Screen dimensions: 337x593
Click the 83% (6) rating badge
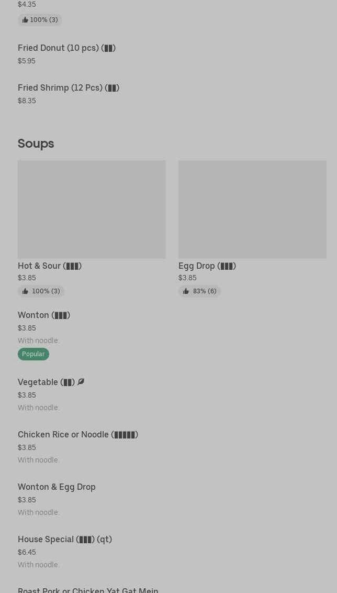(199, 291)
